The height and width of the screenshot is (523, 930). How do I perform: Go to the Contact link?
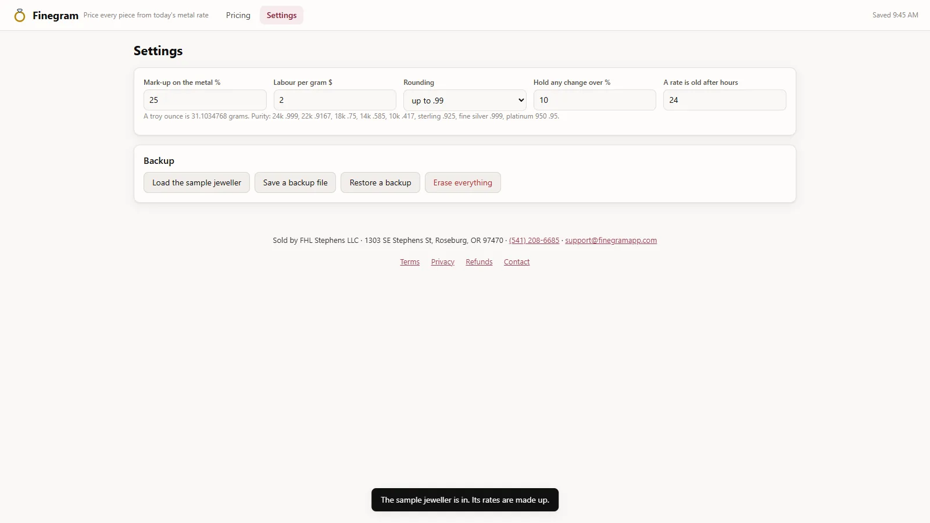point(517,262)
